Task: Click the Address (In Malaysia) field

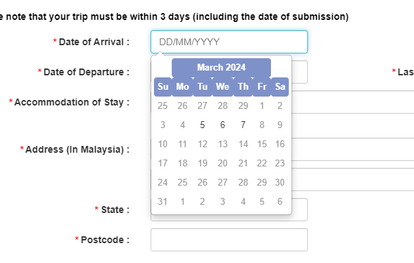Action: [x=352, y=149]
